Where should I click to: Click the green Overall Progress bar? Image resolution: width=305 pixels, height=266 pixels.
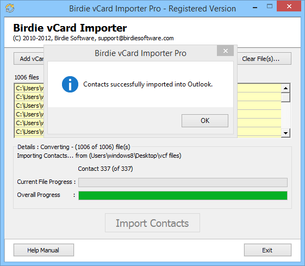pos(183,195)
